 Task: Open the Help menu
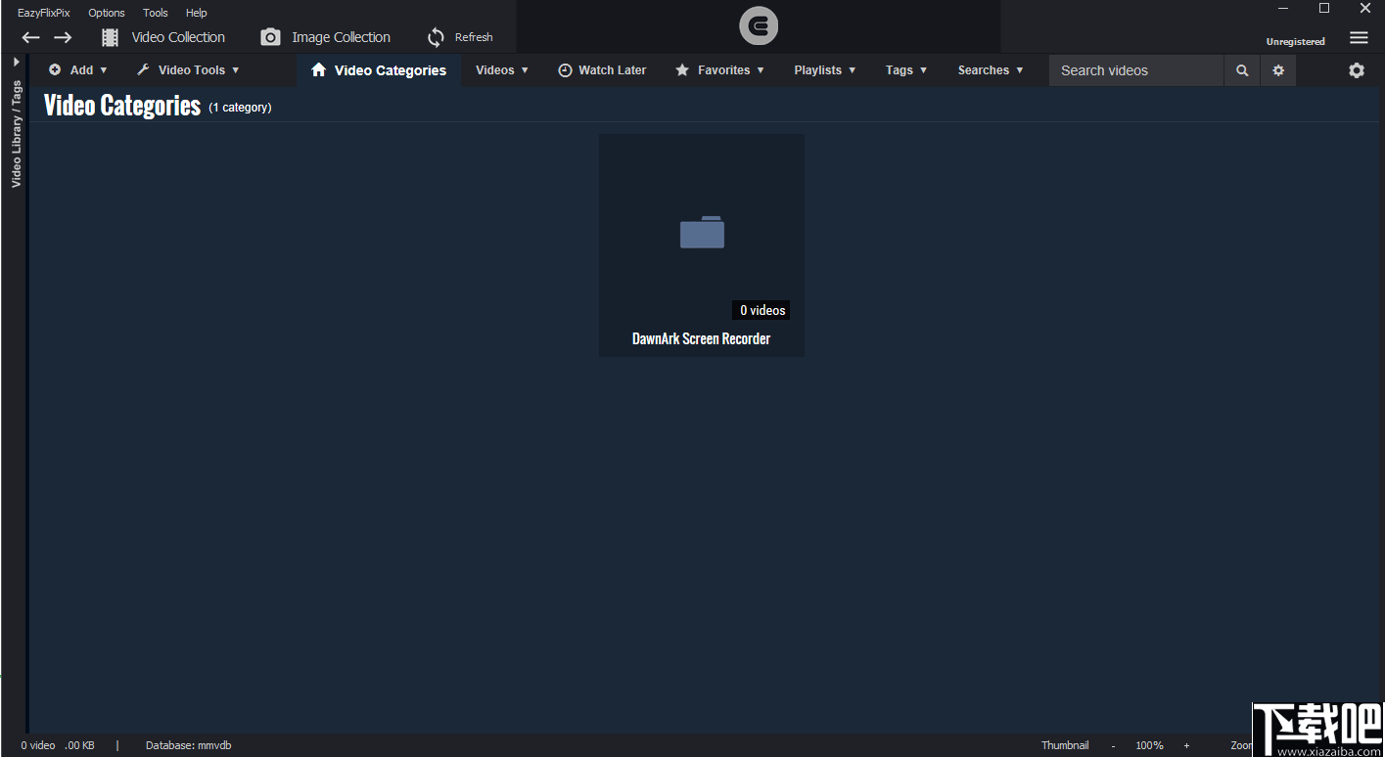(x=197, y=13)
